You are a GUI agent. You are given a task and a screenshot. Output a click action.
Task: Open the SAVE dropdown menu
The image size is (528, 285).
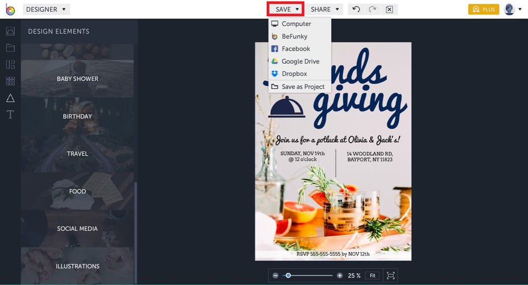coord(286,9)
